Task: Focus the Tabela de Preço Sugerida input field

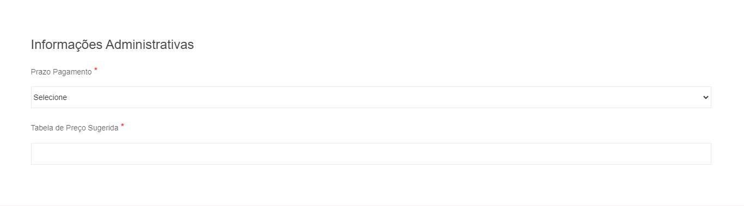Action: [371, 154]
